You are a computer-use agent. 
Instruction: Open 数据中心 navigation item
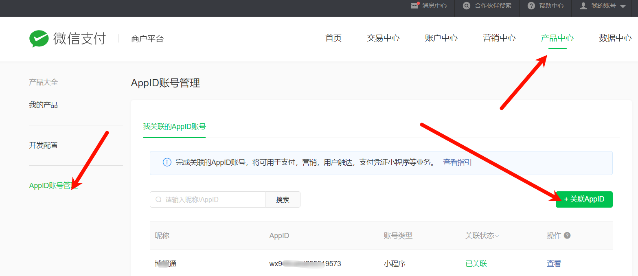(615, 38)
